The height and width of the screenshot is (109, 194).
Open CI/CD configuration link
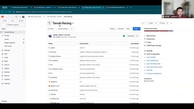pyautogui.click(x=153, y=54)
